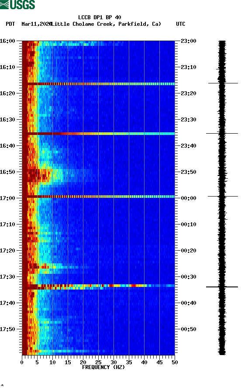Click the 17:30 PDT time label
Image resolution: width=241 pixels, height=390 pixels.
coord(7,277)
